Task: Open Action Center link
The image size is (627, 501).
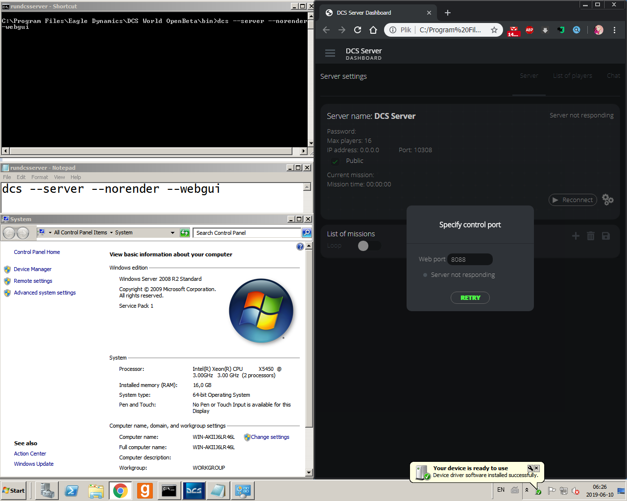Action: coord(30,454)
